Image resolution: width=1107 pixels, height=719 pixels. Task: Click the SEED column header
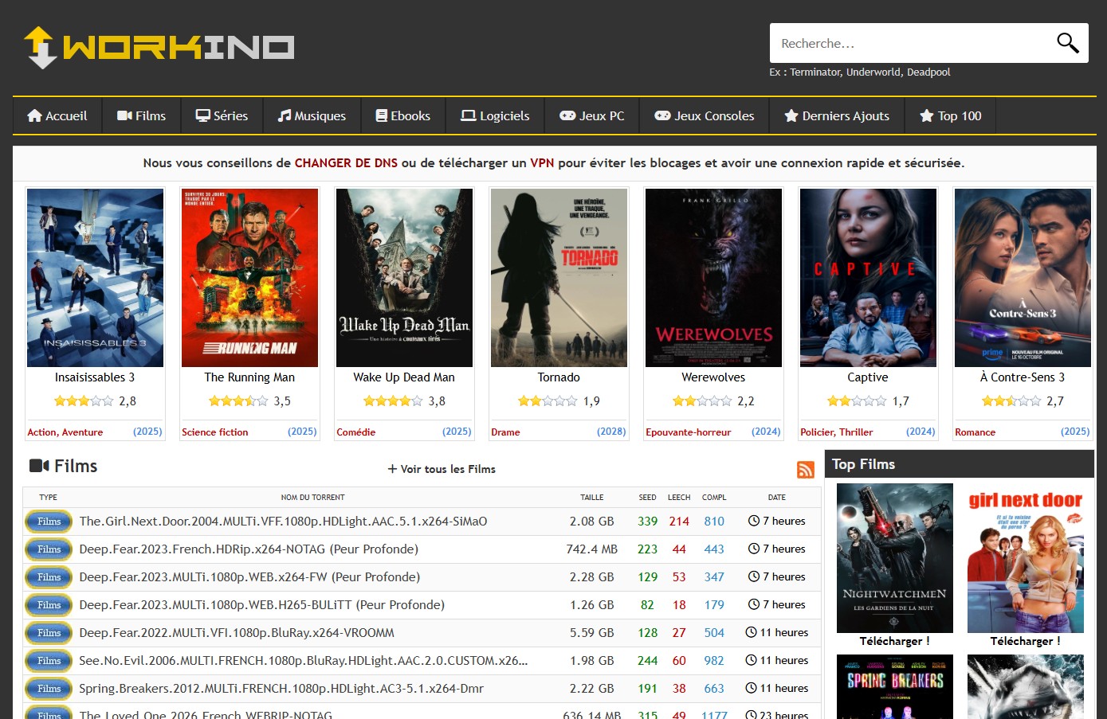(x=648, y=498)
